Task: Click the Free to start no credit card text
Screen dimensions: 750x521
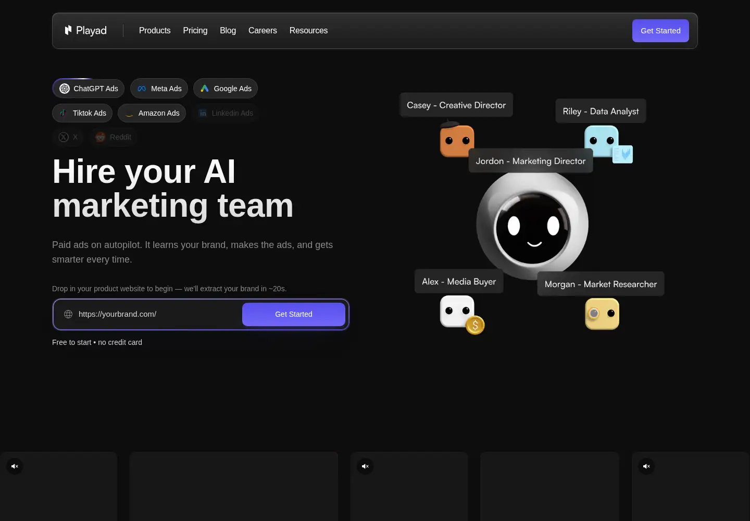Action: click(x=97, y=342)
